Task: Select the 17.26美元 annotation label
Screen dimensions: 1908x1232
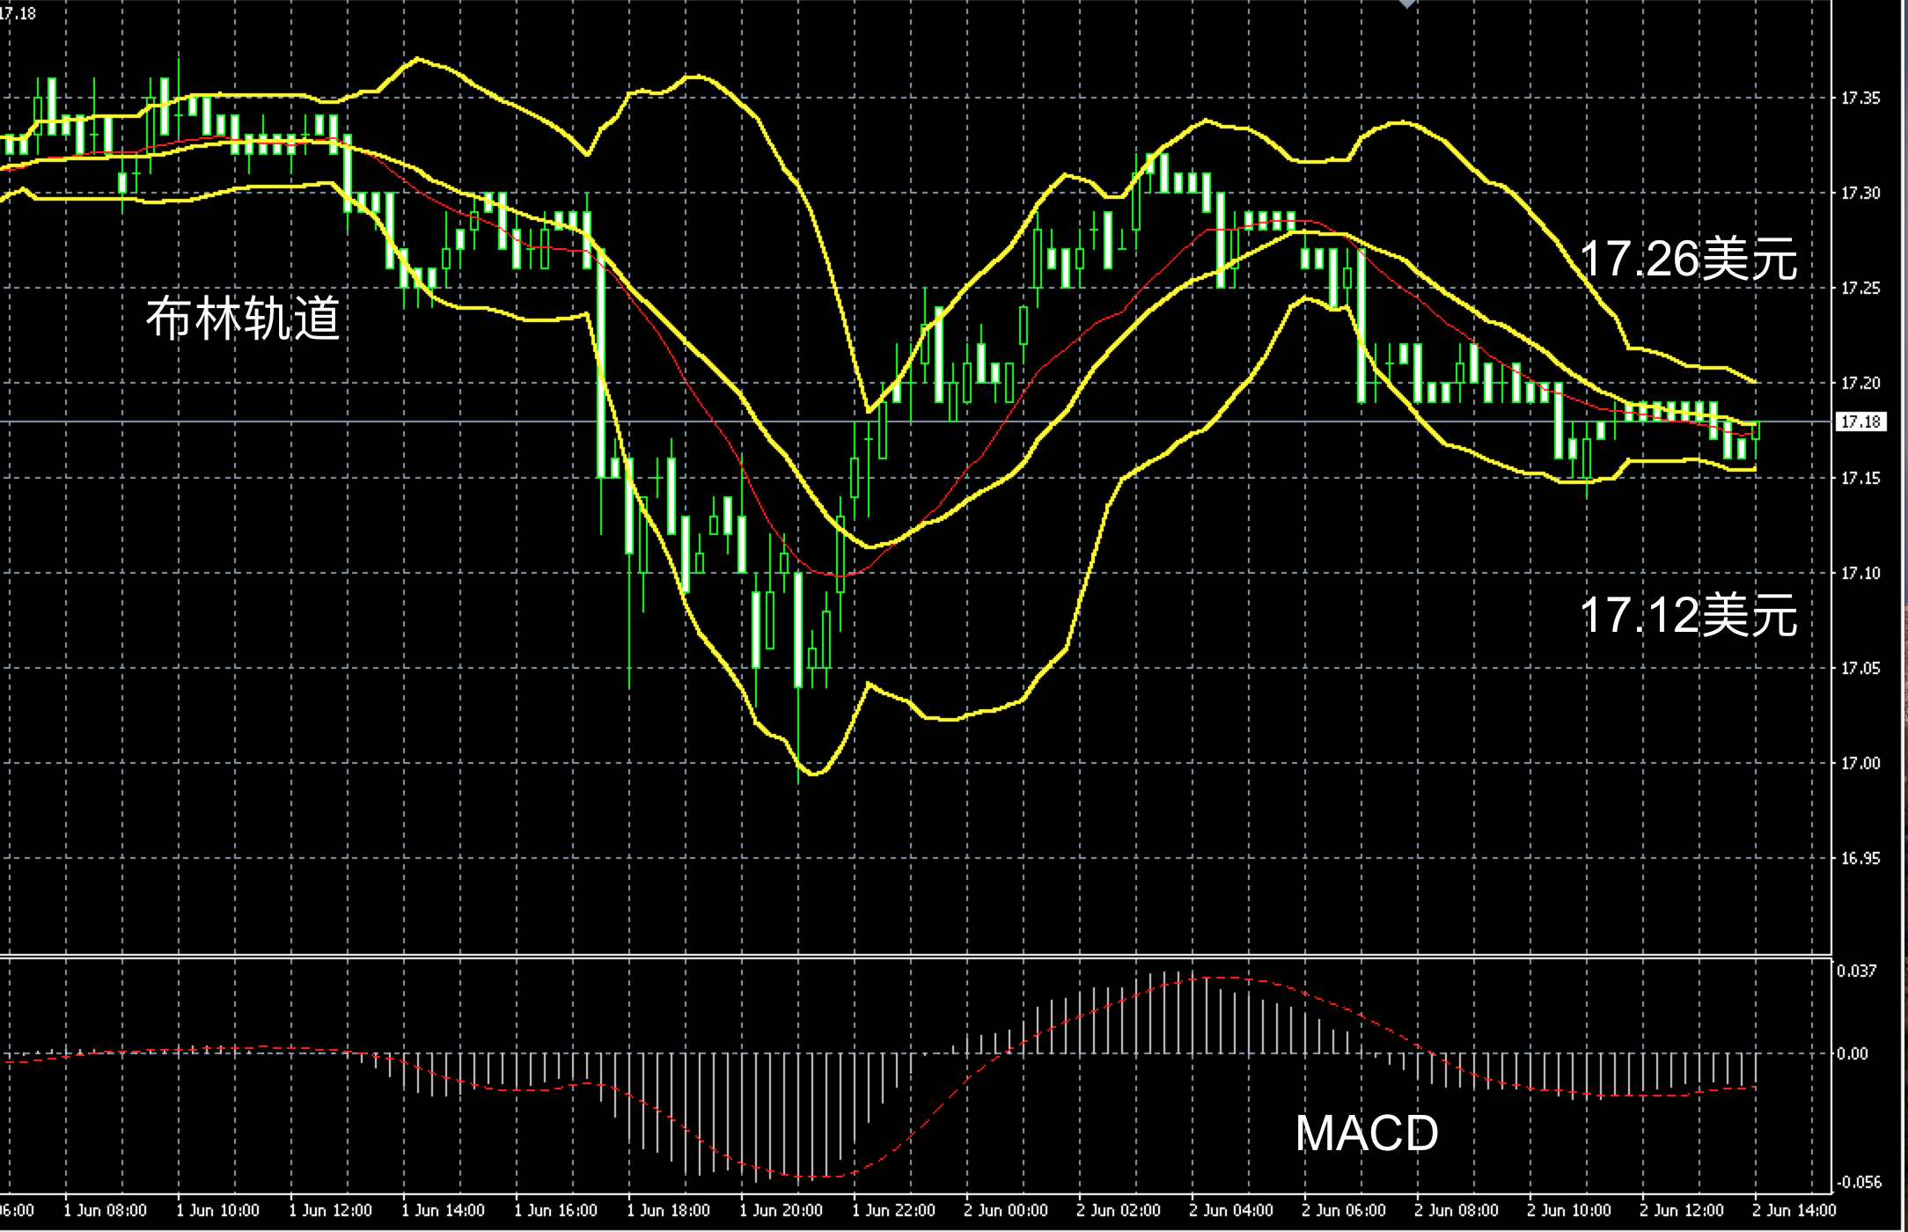Action: pos(1689,260)
